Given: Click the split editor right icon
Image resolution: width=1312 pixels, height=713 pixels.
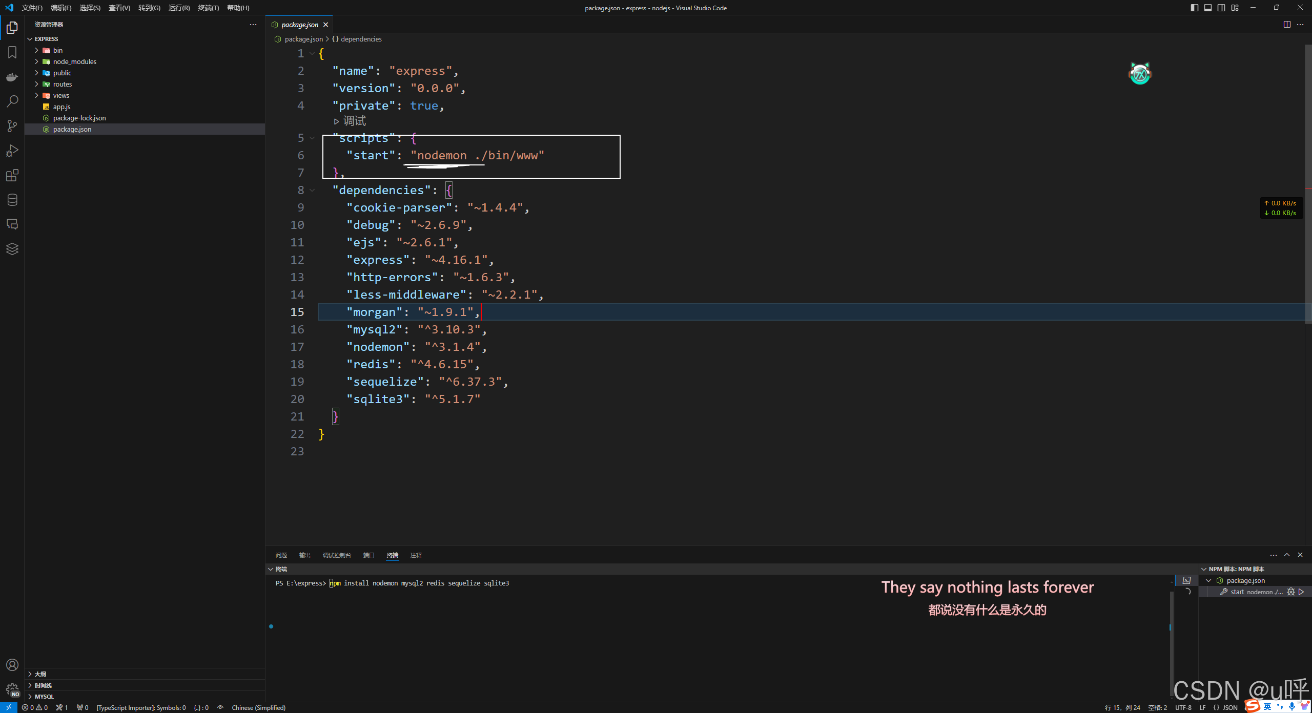Looking at the screenshot, I should coord(1287,25).
